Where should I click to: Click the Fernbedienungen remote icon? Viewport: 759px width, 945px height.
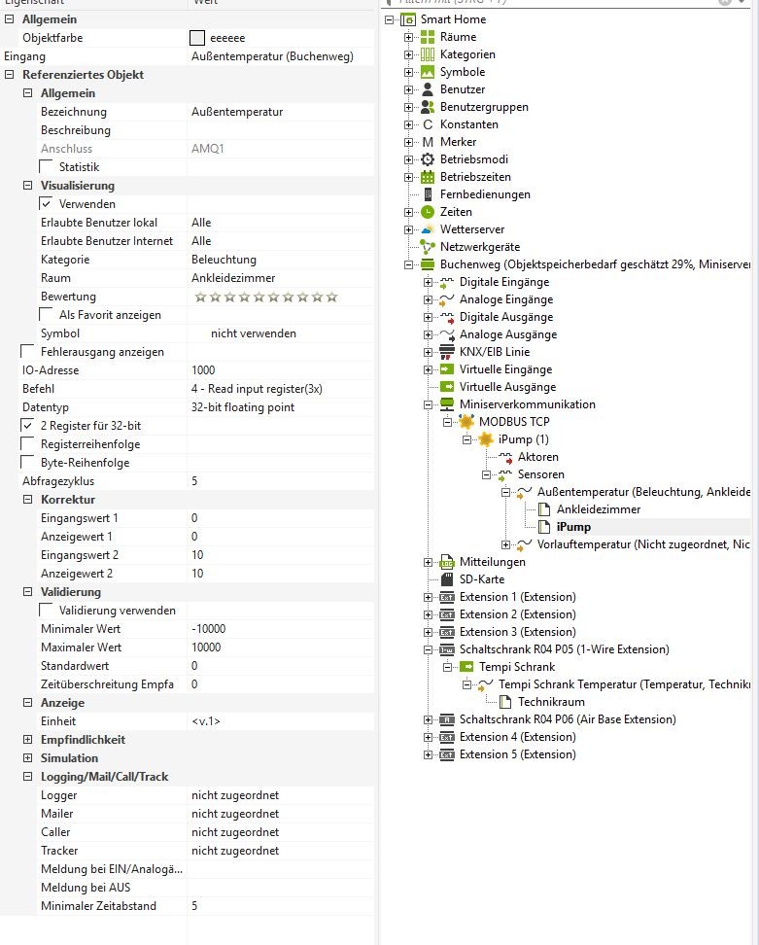point(427,194)
